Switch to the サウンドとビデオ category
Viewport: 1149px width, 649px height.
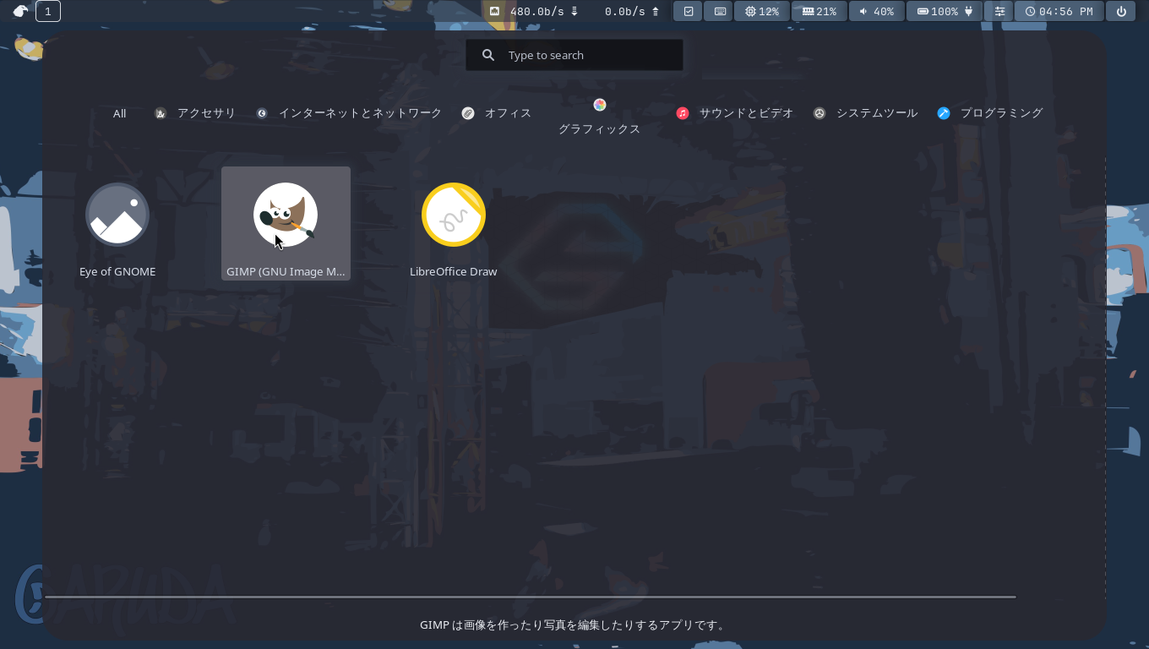coord(735,113)
